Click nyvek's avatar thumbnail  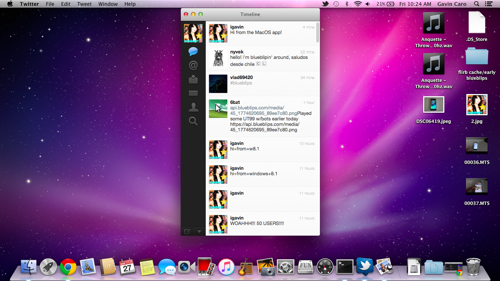[218, 58]
